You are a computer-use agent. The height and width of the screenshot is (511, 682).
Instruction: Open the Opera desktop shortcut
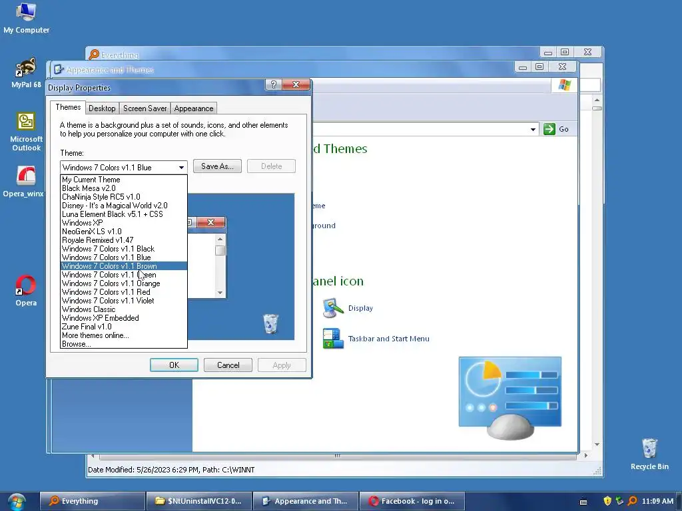click(26, 291)
